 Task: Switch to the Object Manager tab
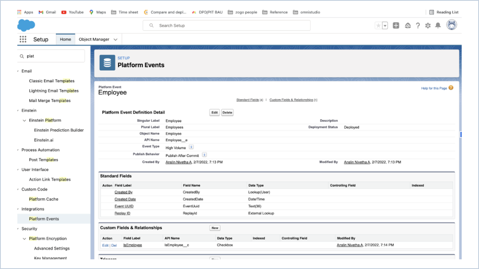point(95,39)
